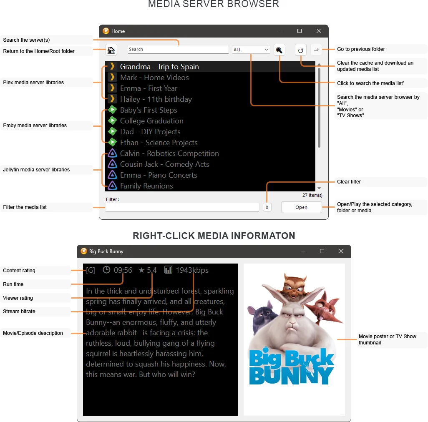Image resolution: width=428 pixels, height=422 pixels.
Task: Click the Big Buck Bunny movie poster
Action: click(294, 339)
